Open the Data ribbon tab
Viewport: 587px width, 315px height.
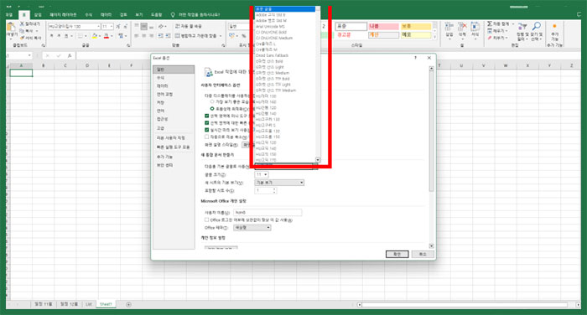[106, 14]
